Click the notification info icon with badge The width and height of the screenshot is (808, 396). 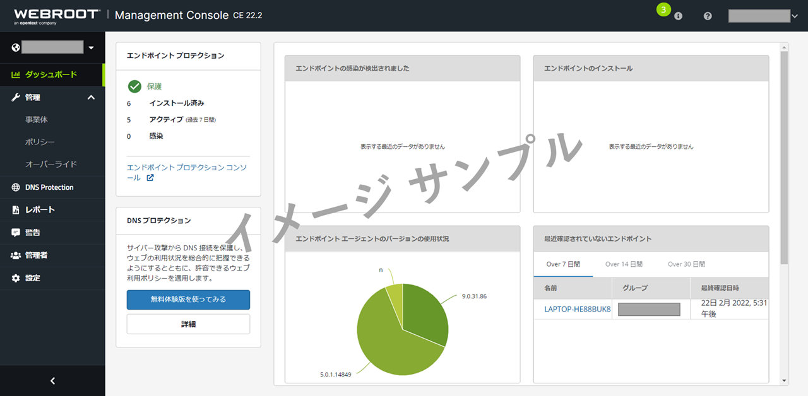(x=678, y=16)
